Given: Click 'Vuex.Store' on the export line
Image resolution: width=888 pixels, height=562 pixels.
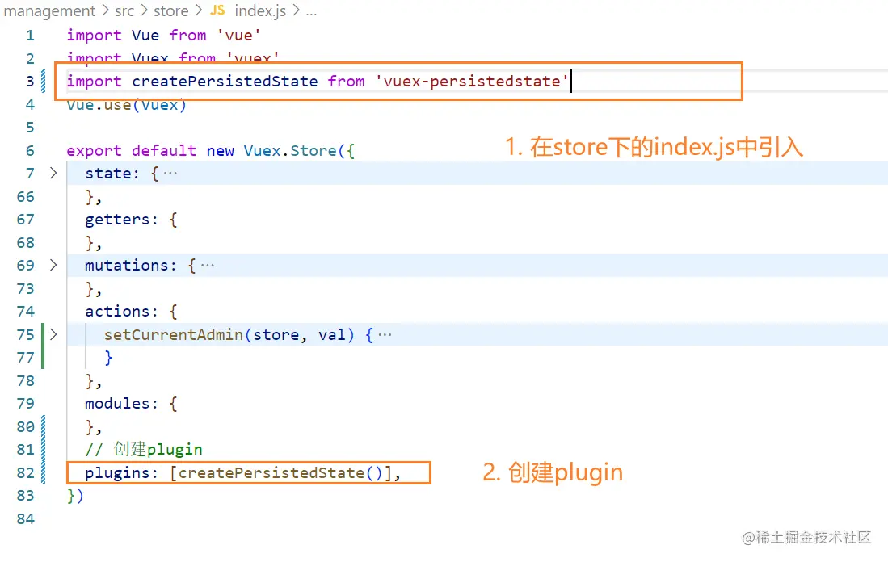Looking at the screenshot, I should 290,150.
